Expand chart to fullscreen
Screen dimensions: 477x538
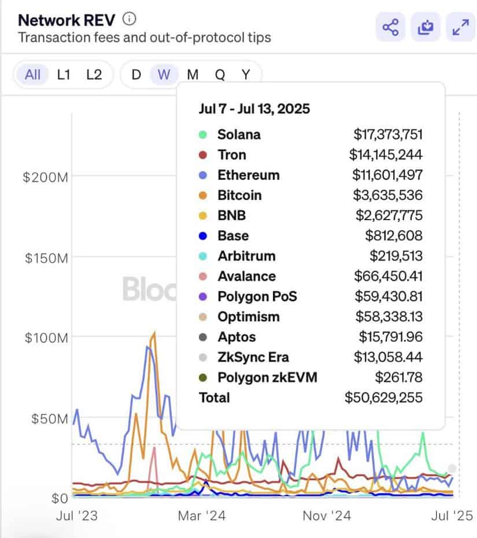pos(461,27)
